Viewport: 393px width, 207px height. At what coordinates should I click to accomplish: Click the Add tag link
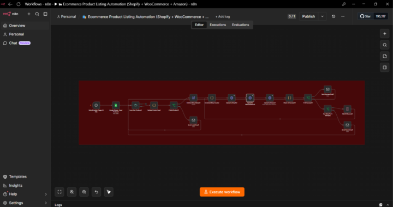(x=223, y=17)
